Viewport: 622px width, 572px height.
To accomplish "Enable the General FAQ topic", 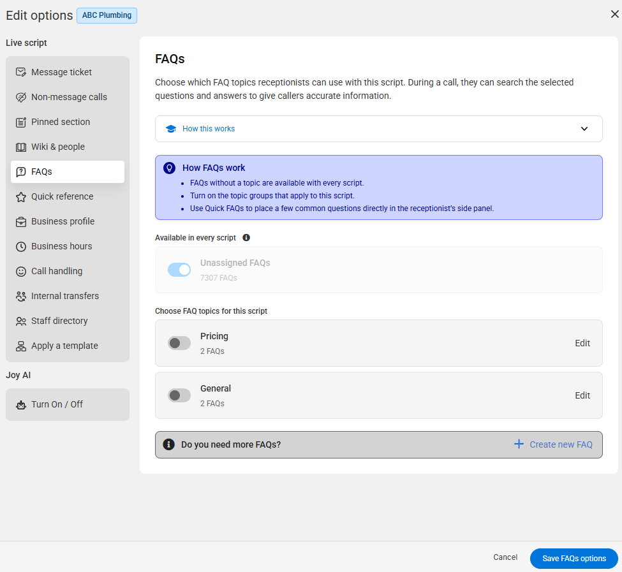I will (x=179, y=395).
